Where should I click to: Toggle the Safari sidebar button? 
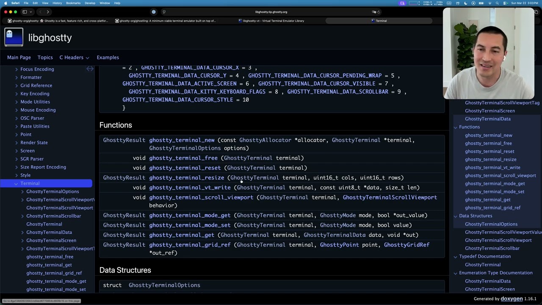(x=25, y=12)
